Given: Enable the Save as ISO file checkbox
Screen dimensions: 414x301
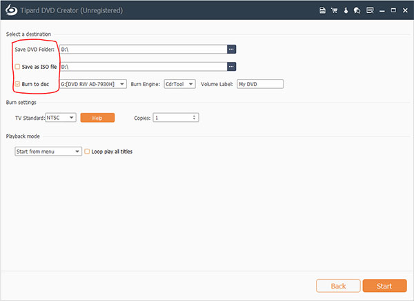Looking at the screenshot, I should click(17, 67).
